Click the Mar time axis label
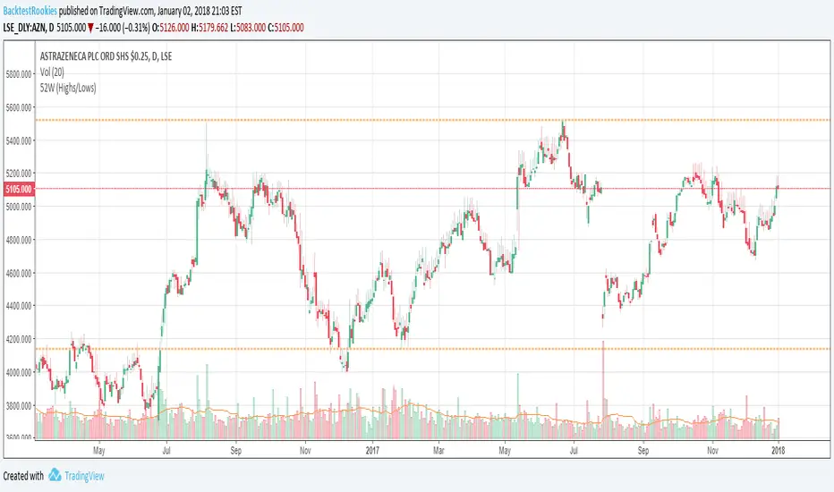834x492 pixels. coord(438,451)
